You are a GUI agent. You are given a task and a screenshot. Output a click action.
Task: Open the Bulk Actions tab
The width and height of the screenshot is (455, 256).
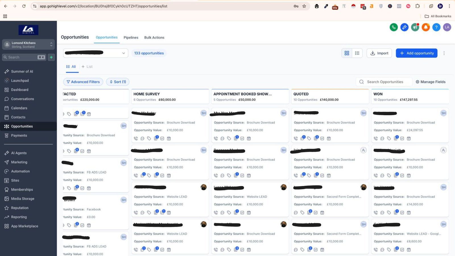tap(154, 38)
